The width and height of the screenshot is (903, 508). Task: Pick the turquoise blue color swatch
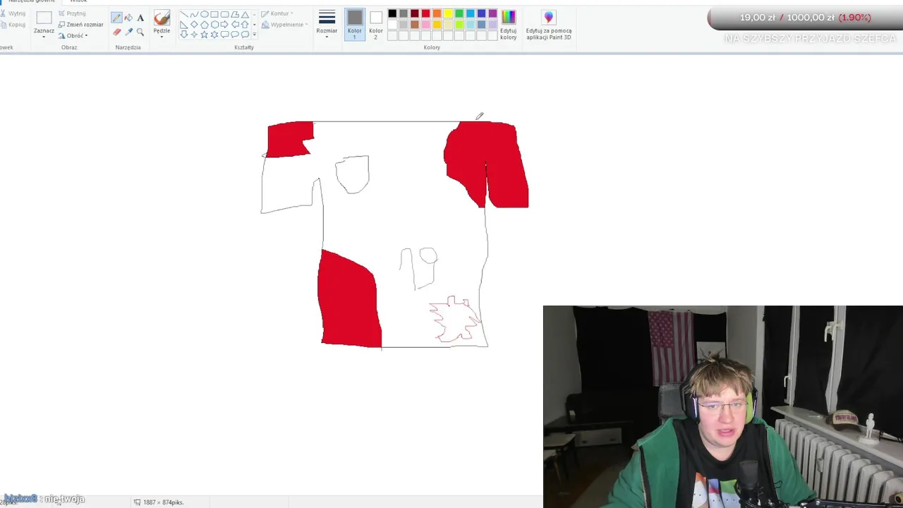471,13
